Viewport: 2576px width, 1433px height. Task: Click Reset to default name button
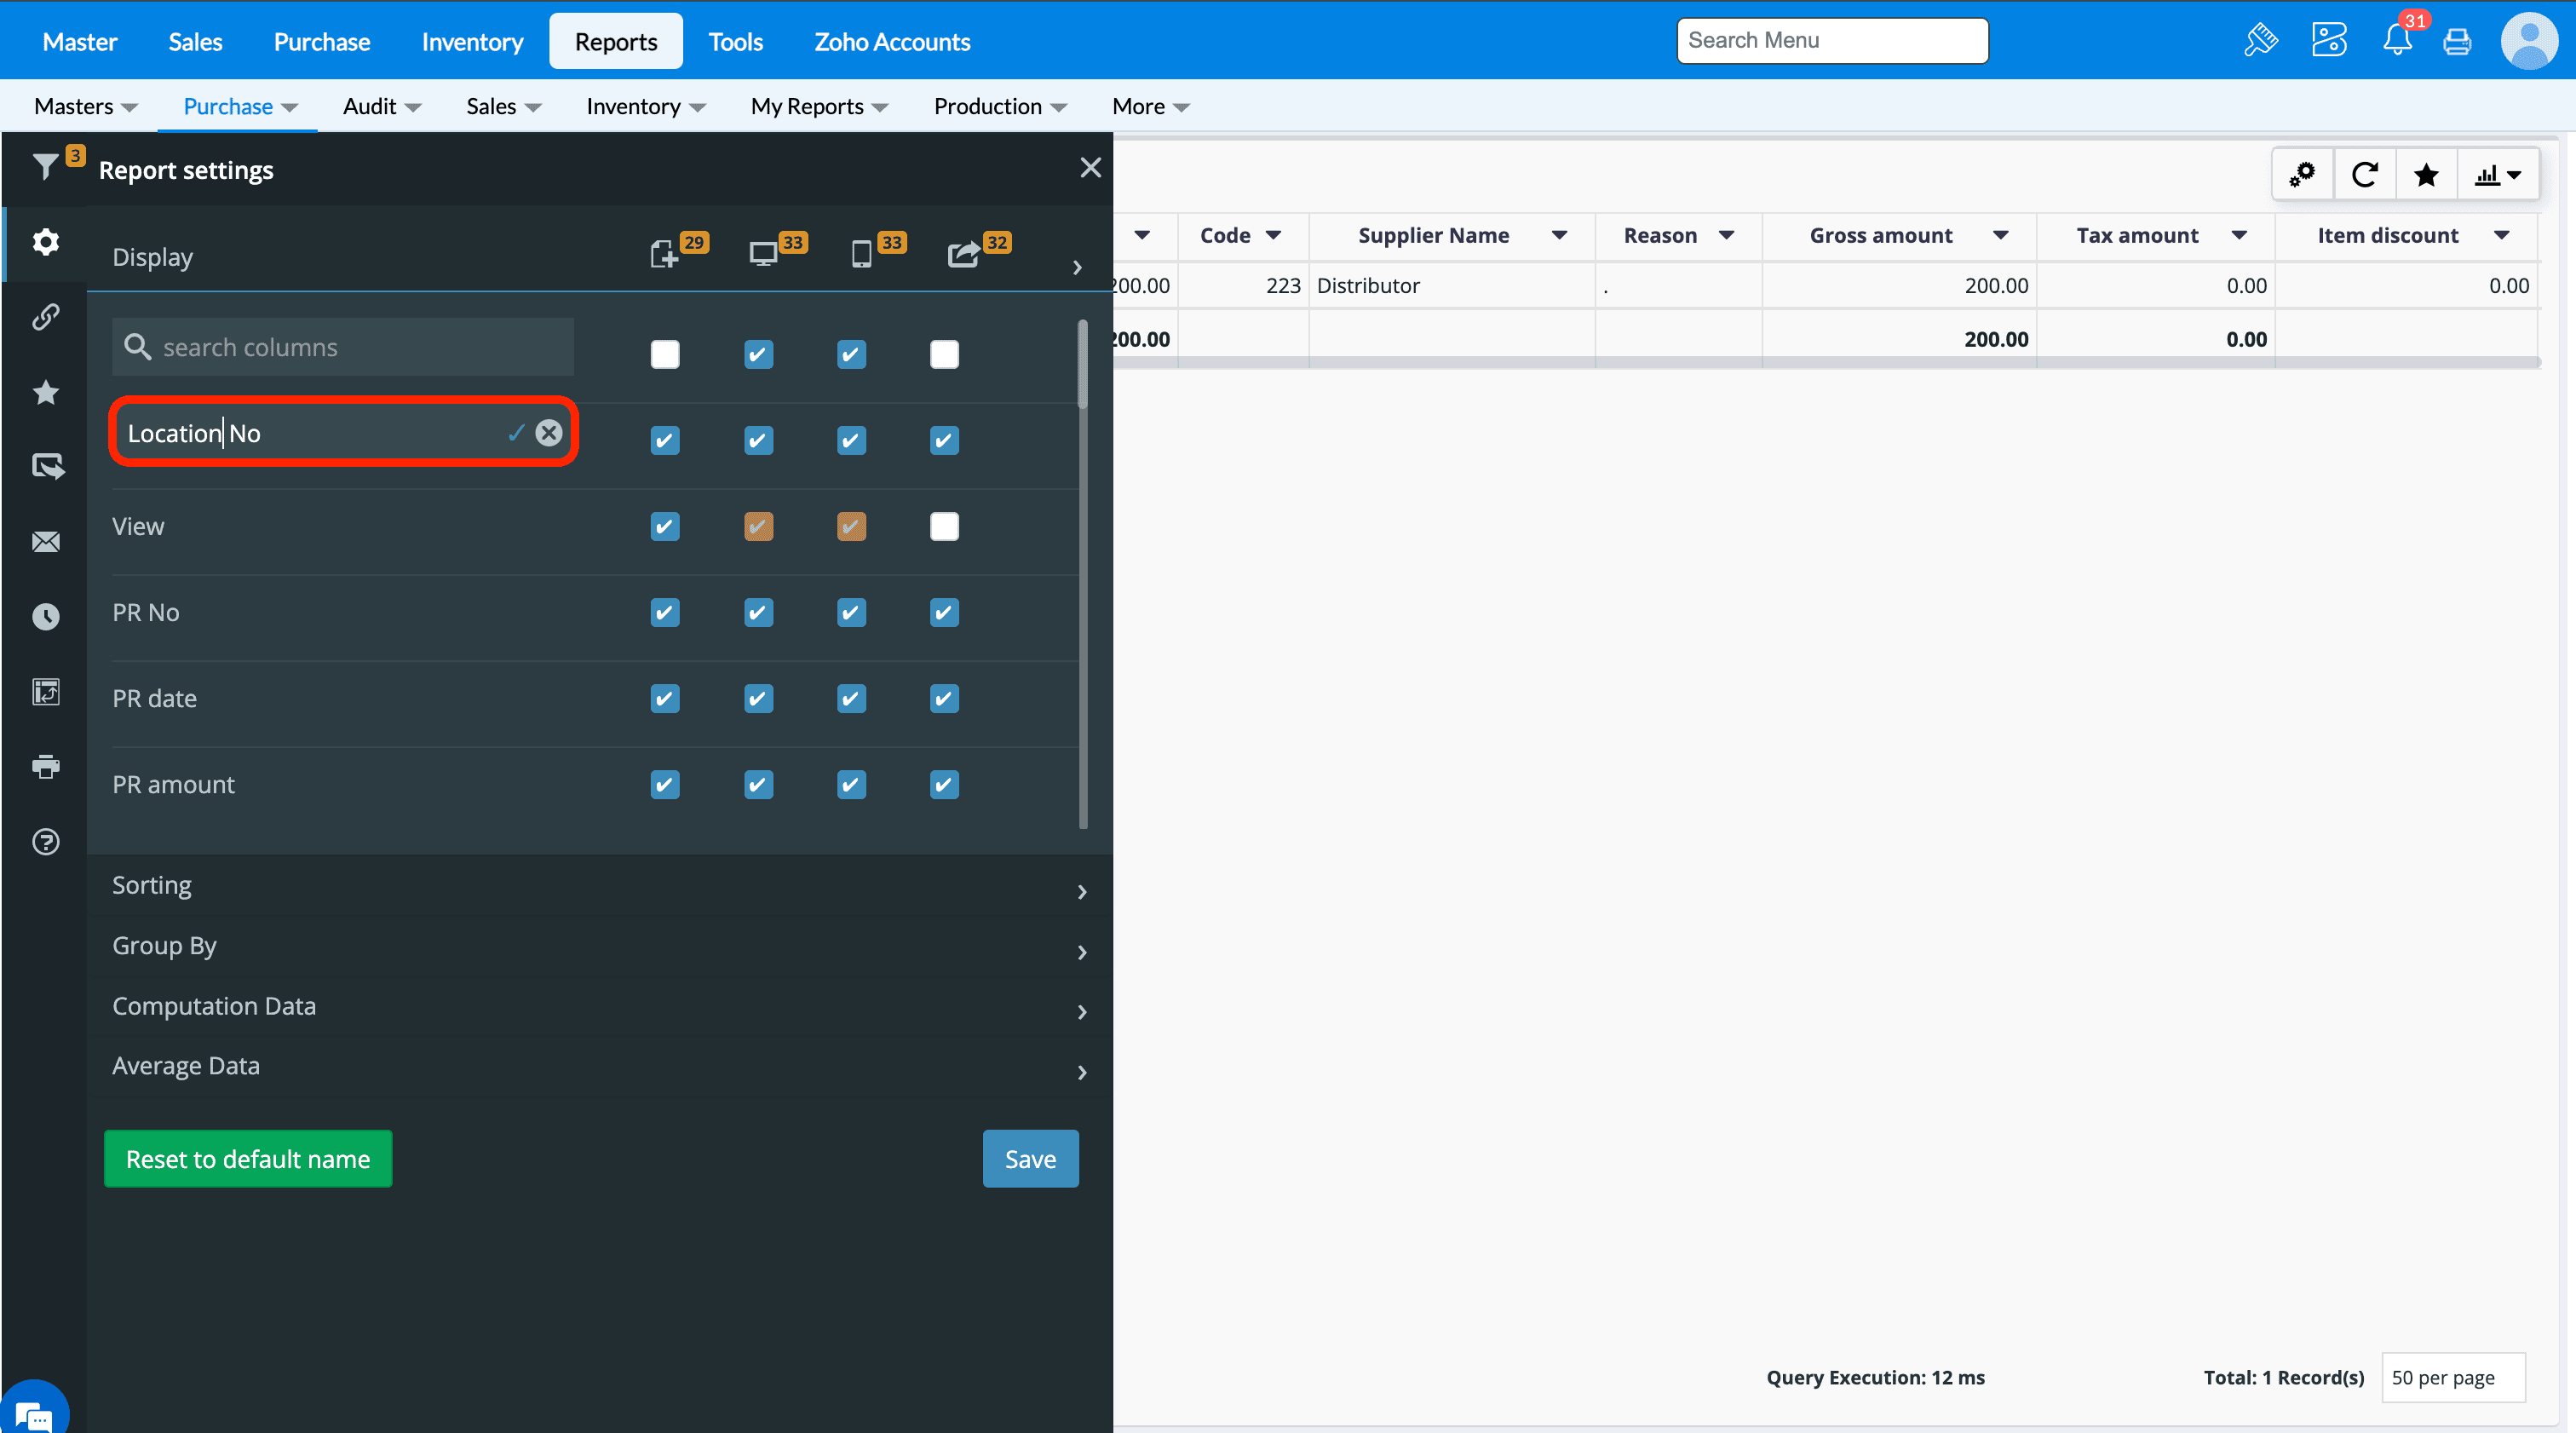[x=248, y=1159]
